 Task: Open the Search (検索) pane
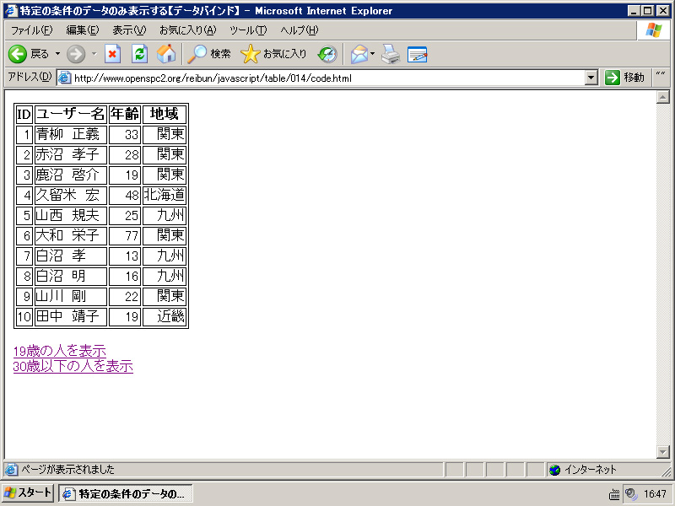209,54
